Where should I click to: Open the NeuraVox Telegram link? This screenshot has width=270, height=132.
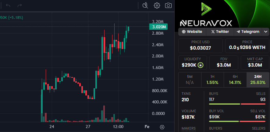point(248,32)
